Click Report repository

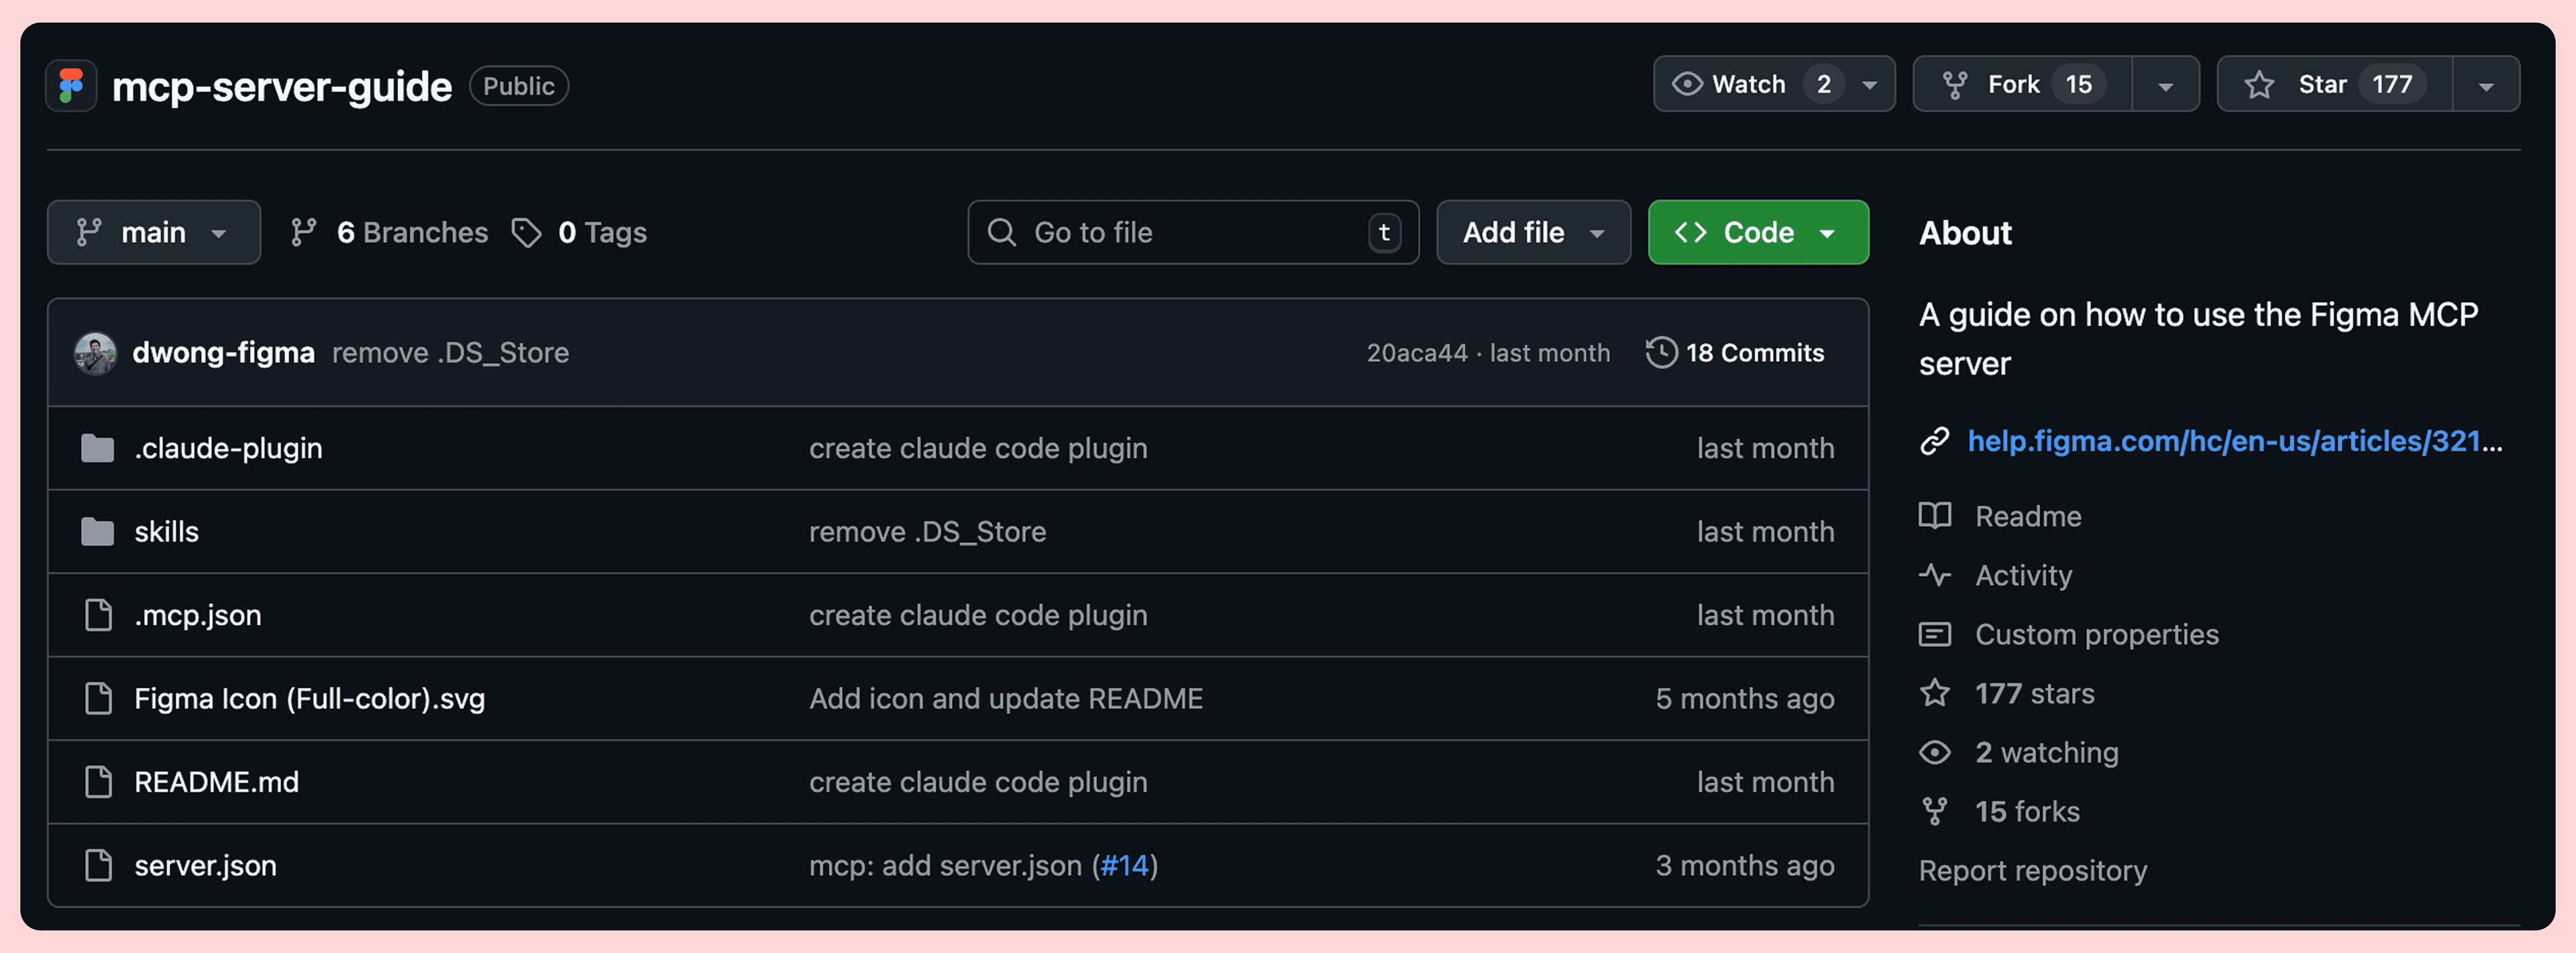[x=2033, y=870]
